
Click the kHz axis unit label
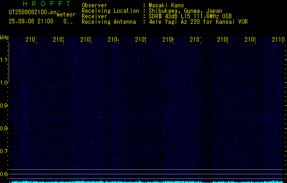coord(4,38)
